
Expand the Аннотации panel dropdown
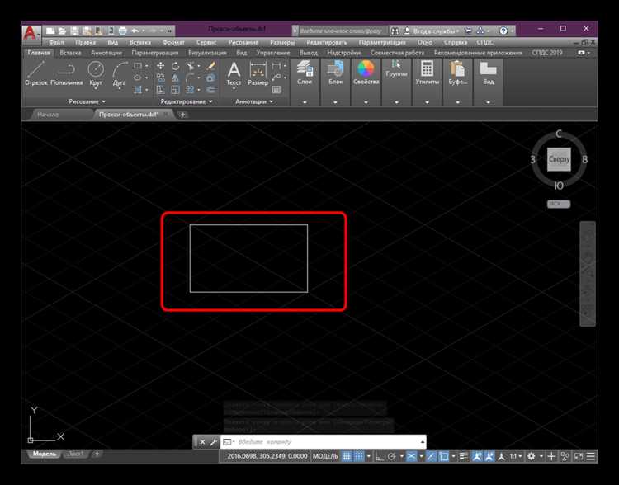(256, 101)
